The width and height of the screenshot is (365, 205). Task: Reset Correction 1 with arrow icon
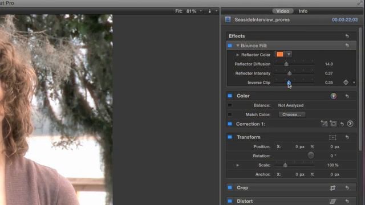(342, 124)
